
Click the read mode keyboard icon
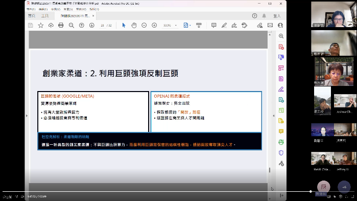tap(199, 25)
